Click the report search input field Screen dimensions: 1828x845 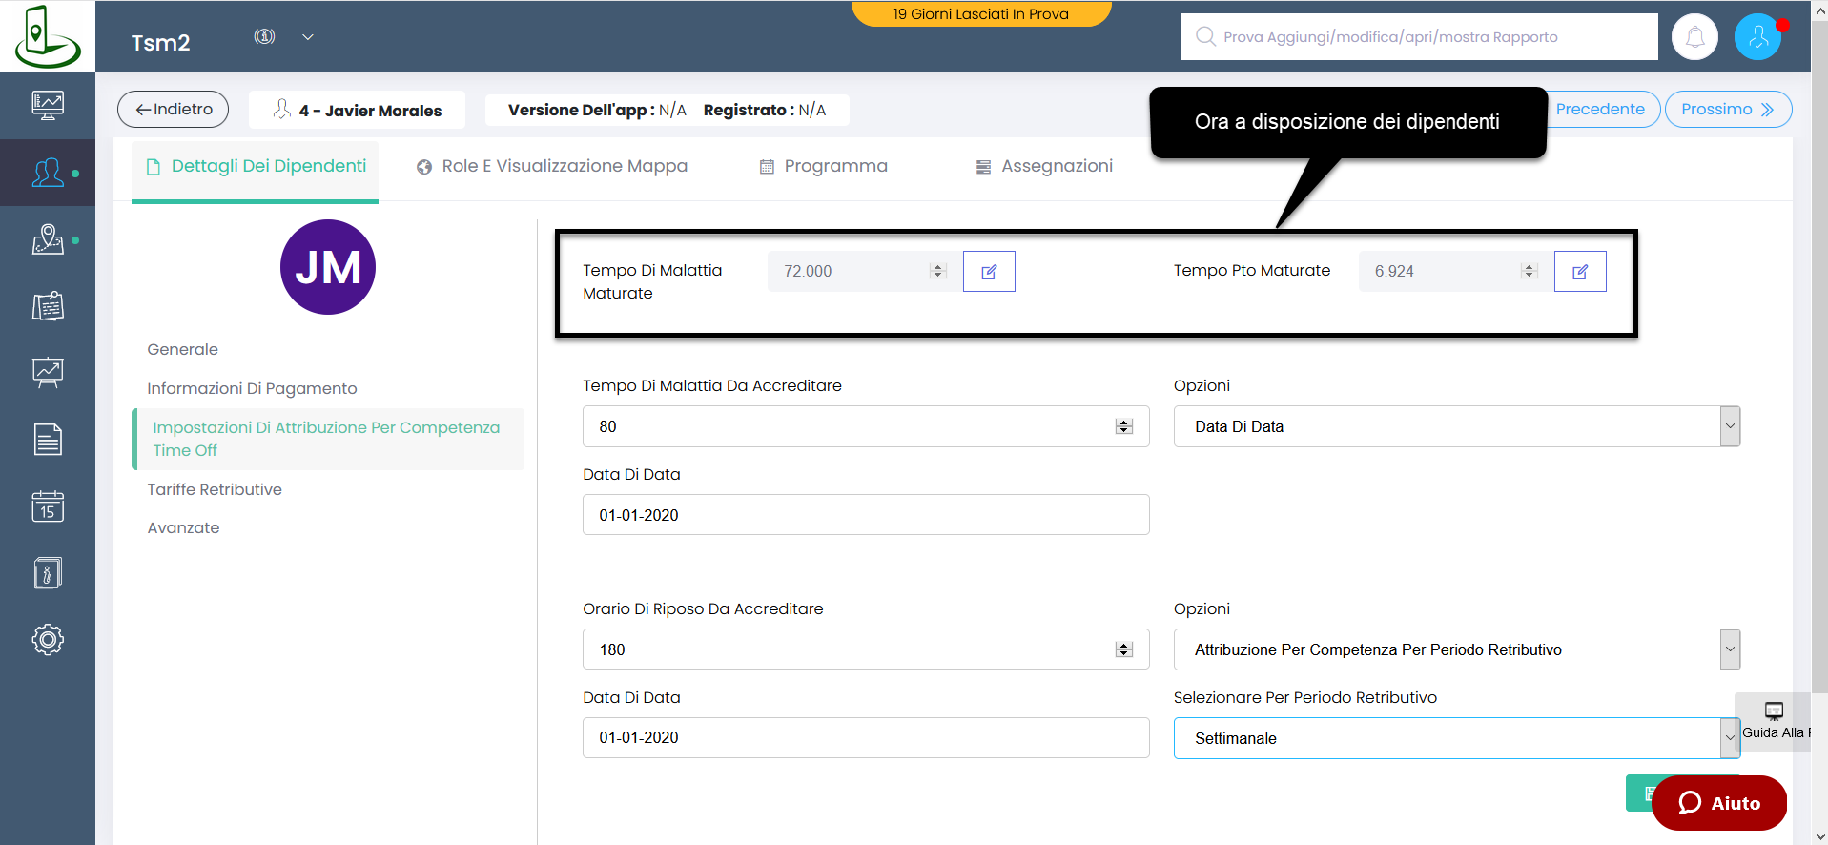1419,37
